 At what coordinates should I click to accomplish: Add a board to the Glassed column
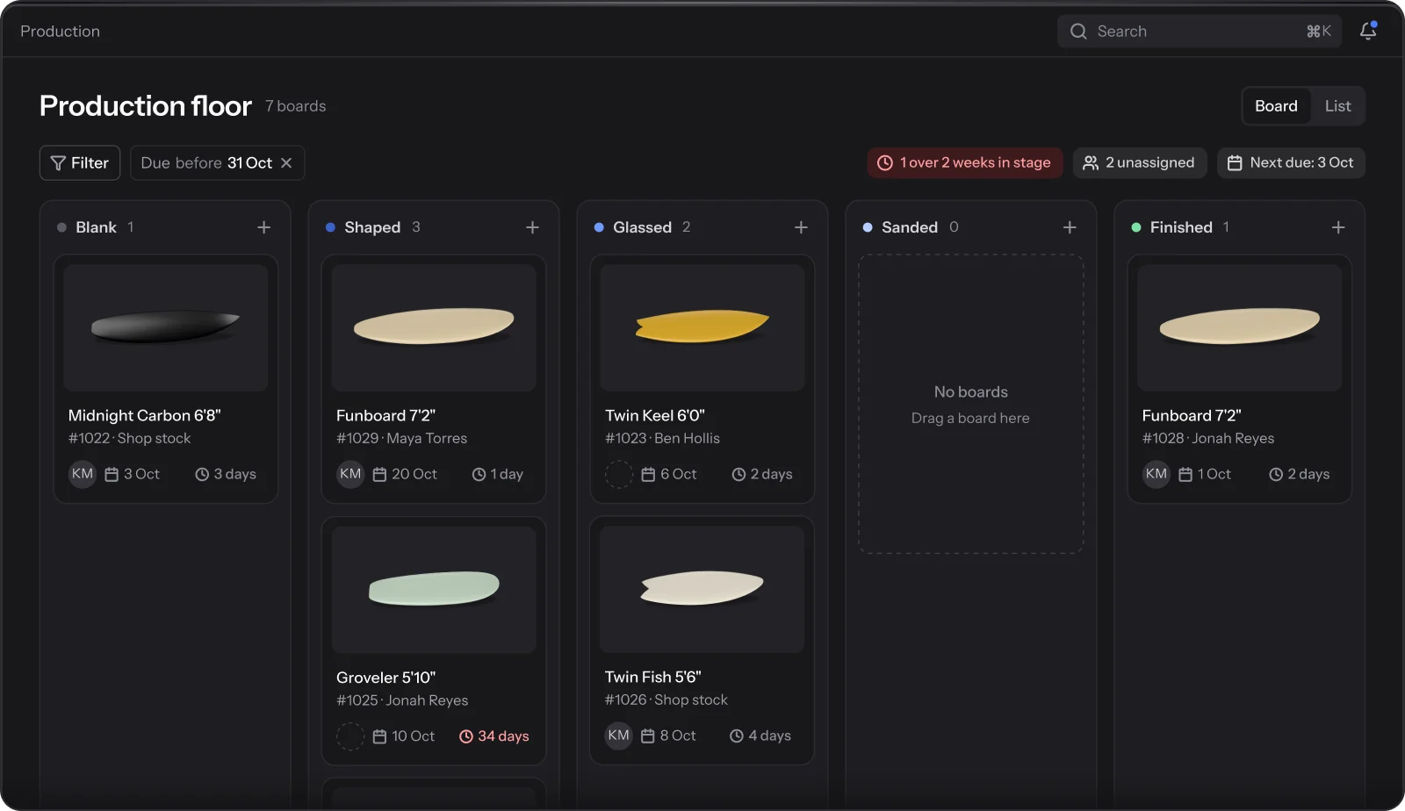point(801,227)
